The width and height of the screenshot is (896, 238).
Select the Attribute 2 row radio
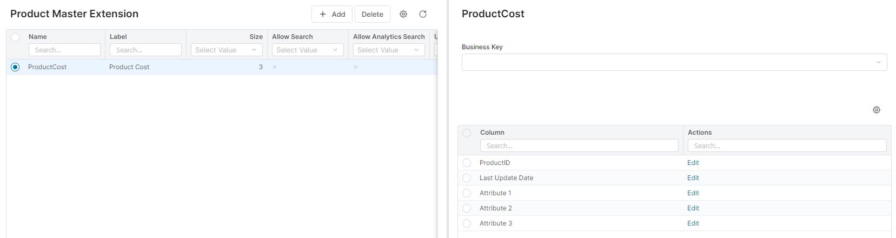[467, 208]
